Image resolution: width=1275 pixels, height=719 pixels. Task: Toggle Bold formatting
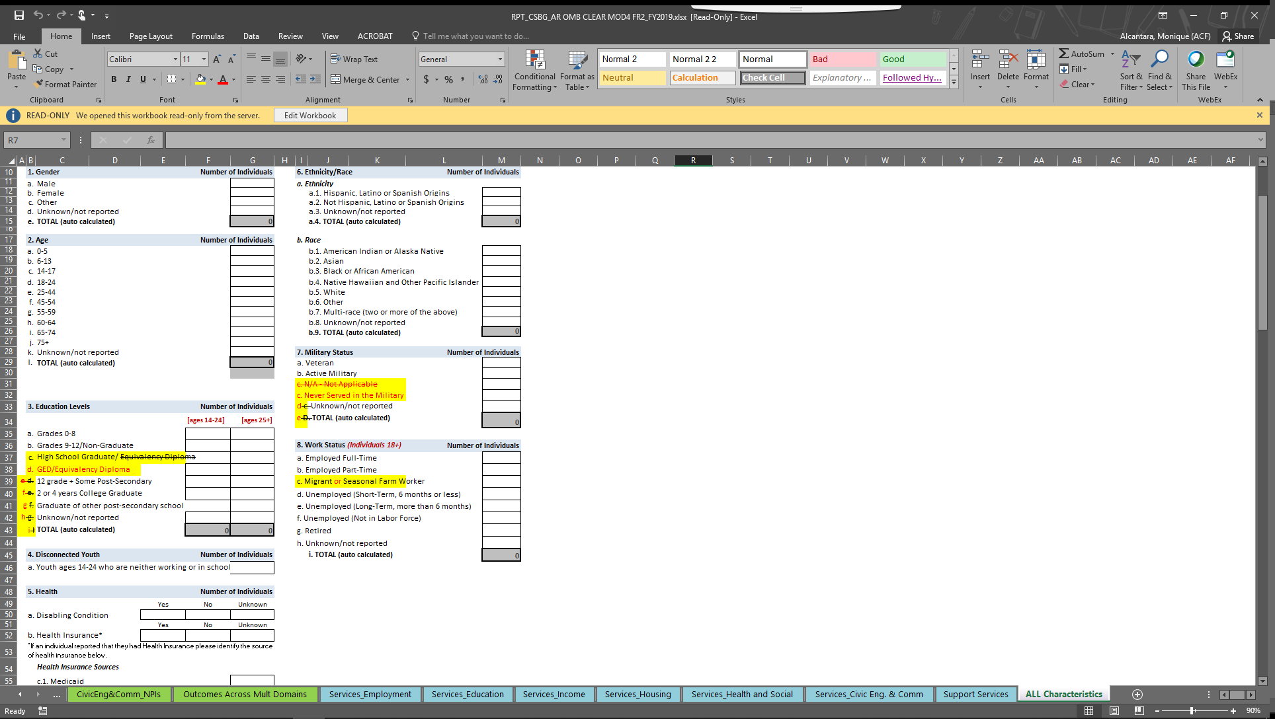[114, 79]
